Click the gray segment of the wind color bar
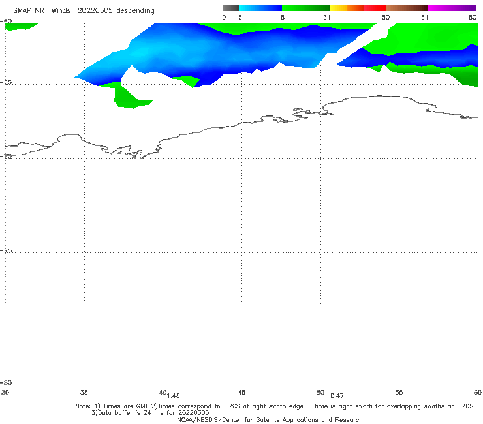The image size is (483, 424). coord(230,8)
